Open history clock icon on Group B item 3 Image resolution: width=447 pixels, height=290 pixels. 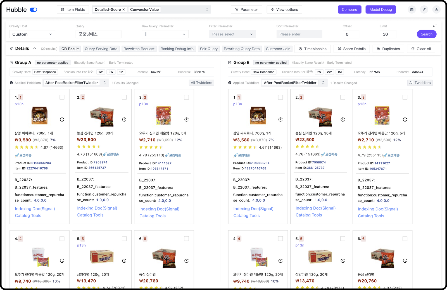[x=405, y=120]
